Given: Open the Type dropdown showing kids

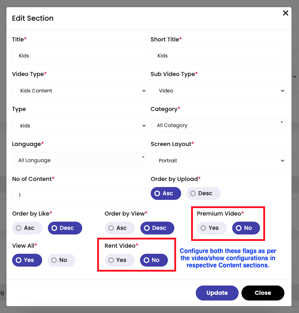Looking at the screenshot, I should click(80, 126).
